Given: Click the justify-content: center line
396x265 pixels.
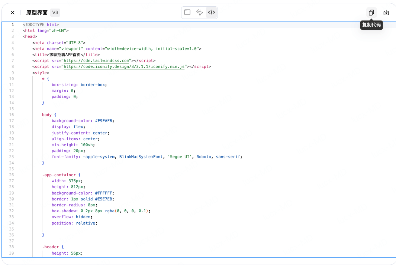Looking at the screenshot, I should [x=81, y=133].
